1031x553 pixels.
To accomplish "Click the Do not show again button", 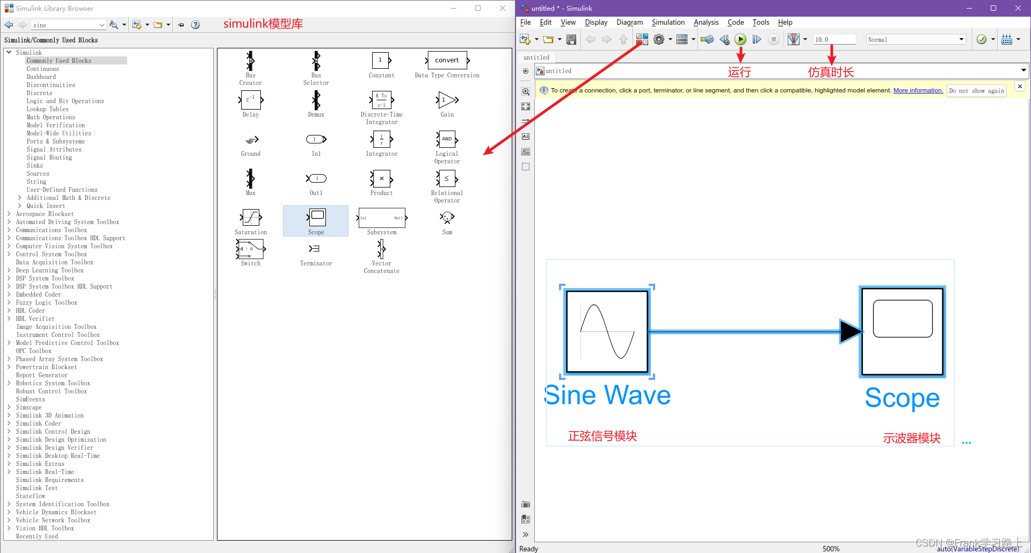I will coord(977,91).
